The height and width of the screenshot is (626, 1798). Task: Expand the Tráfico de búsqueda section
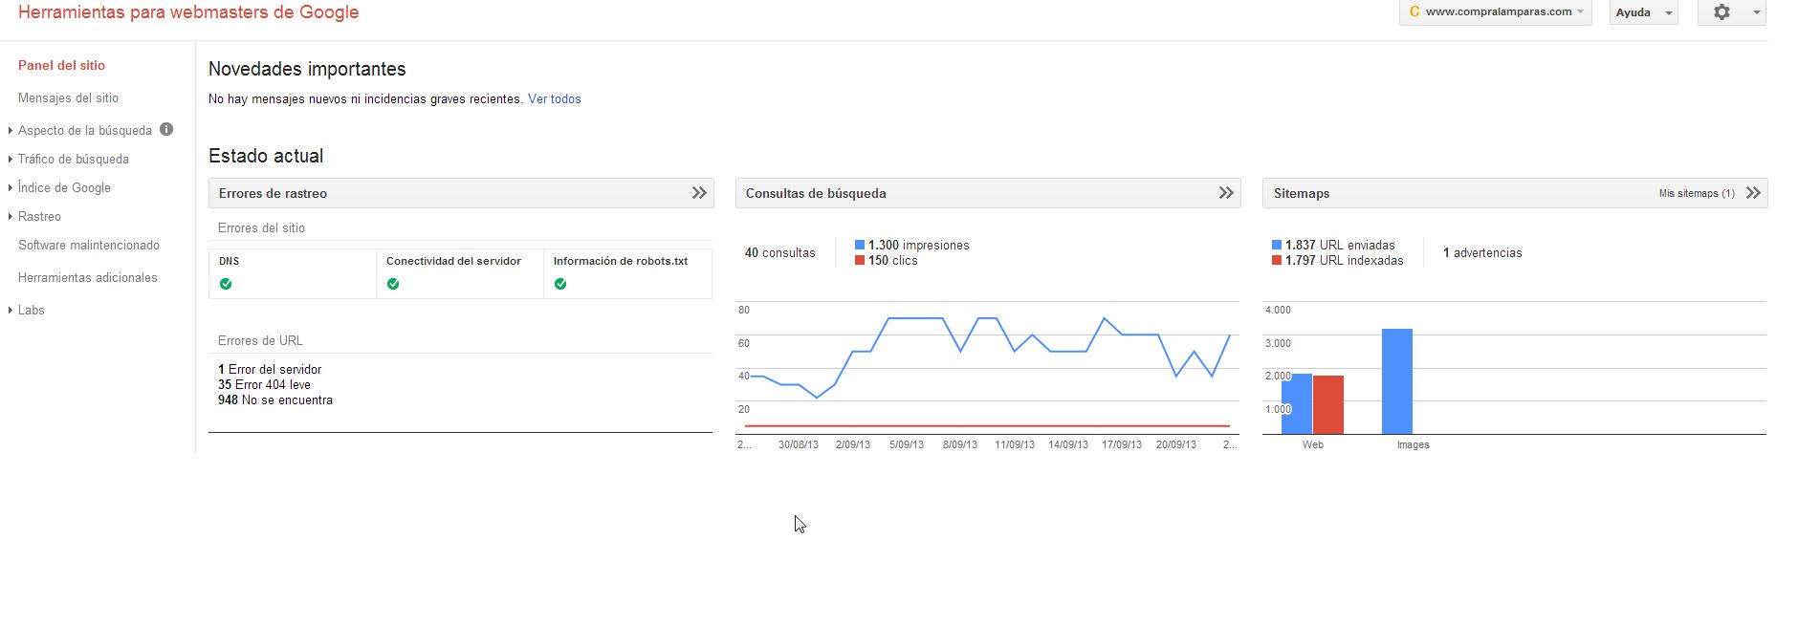point(73,159)
